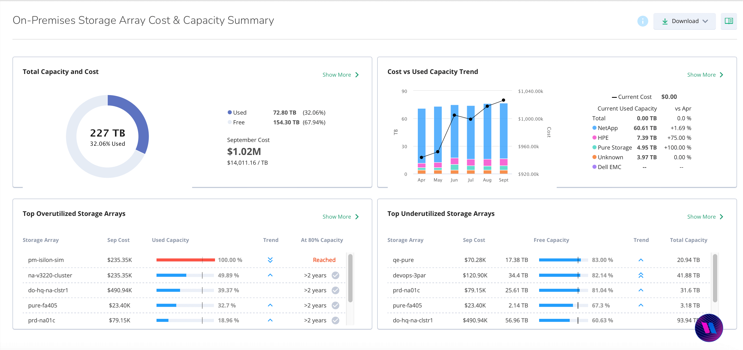Click Show More in Top Overutilized Storage Arrays
743x350 pixels.
coord(340,217)
